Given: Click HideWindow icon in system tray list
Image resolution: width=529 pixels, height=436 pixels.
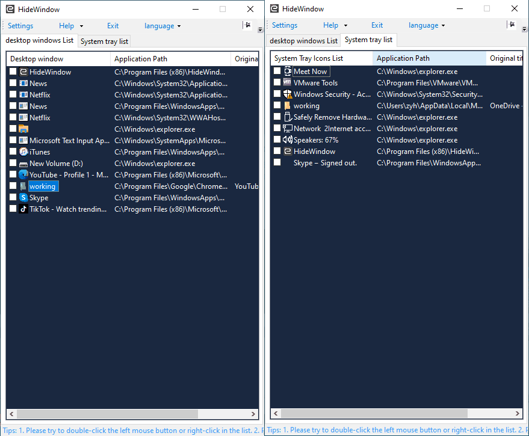Looking at the screenshot, I should tap(288, 151).
